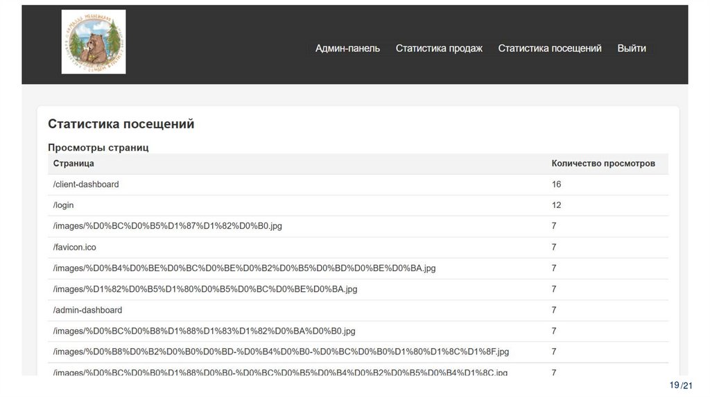Click the bear logo image

tap(94, 42)
